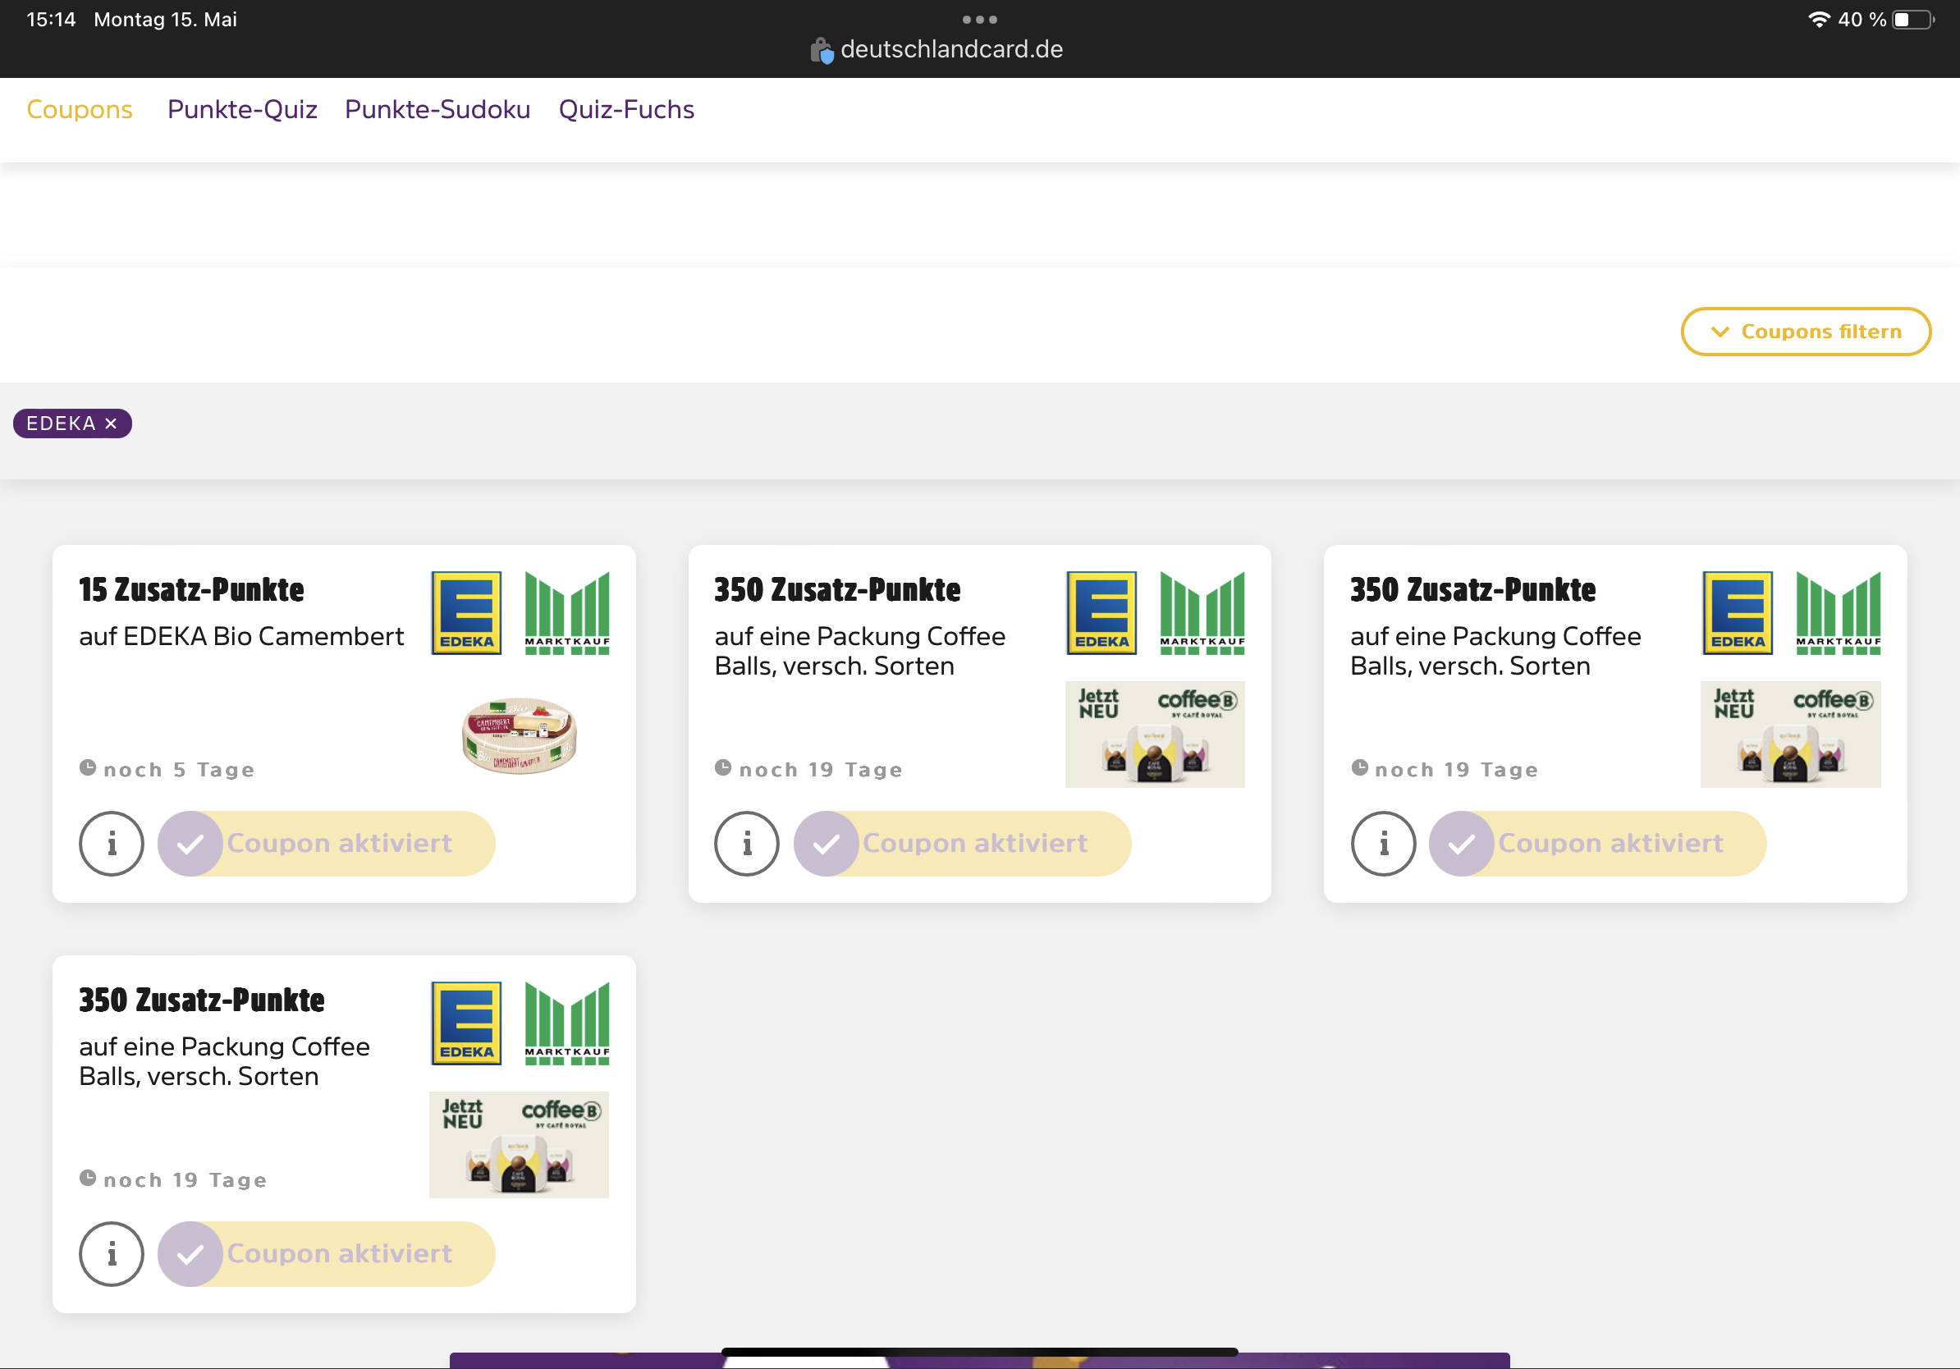This screenshot has height=1369, width=1960.
Task: Tap the home indicator bar
Action: click(x=979, y=1351)
